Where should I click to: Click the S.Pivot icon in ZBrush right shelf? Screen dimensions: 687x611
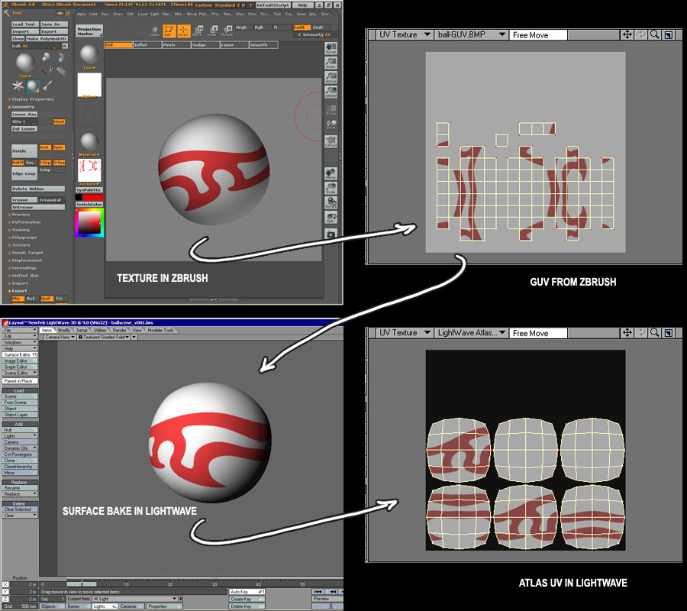(x=331, y=141)
